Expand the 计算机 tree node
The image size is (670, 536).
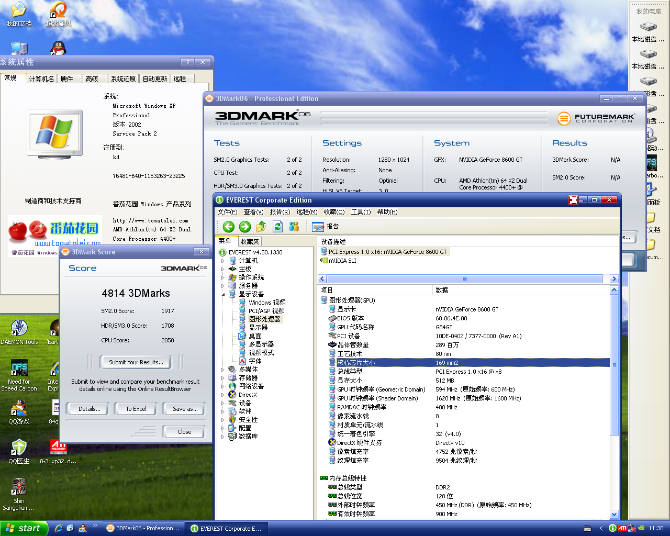coord(222,261)
